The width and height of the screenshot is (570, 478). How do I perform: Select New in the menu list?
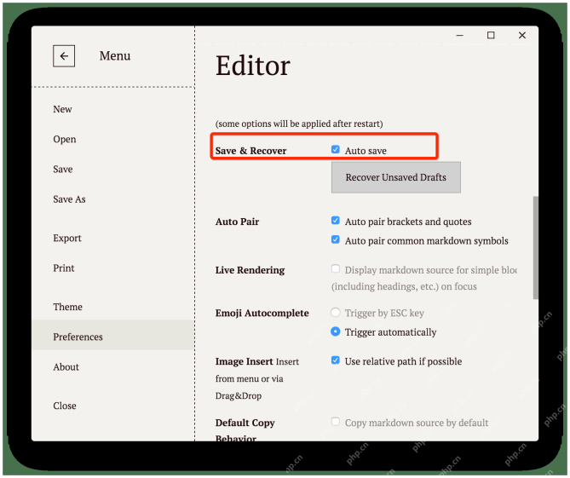pyautogui.click(x=62, y=109)
